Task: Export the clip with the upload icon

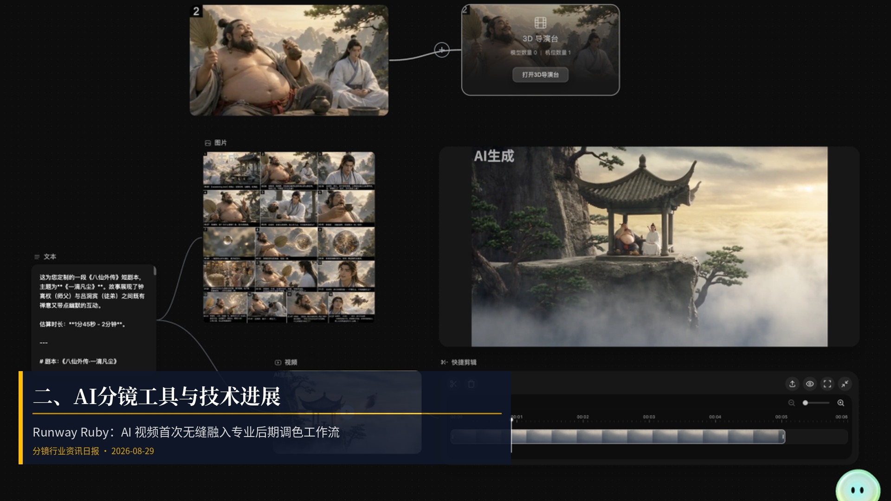Action: coord(792,384)
